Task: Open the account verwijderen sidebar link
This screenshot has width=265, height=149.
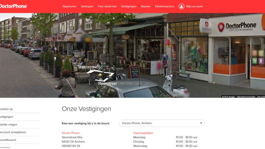Action: pyautogui.click(x=13, y=132)
